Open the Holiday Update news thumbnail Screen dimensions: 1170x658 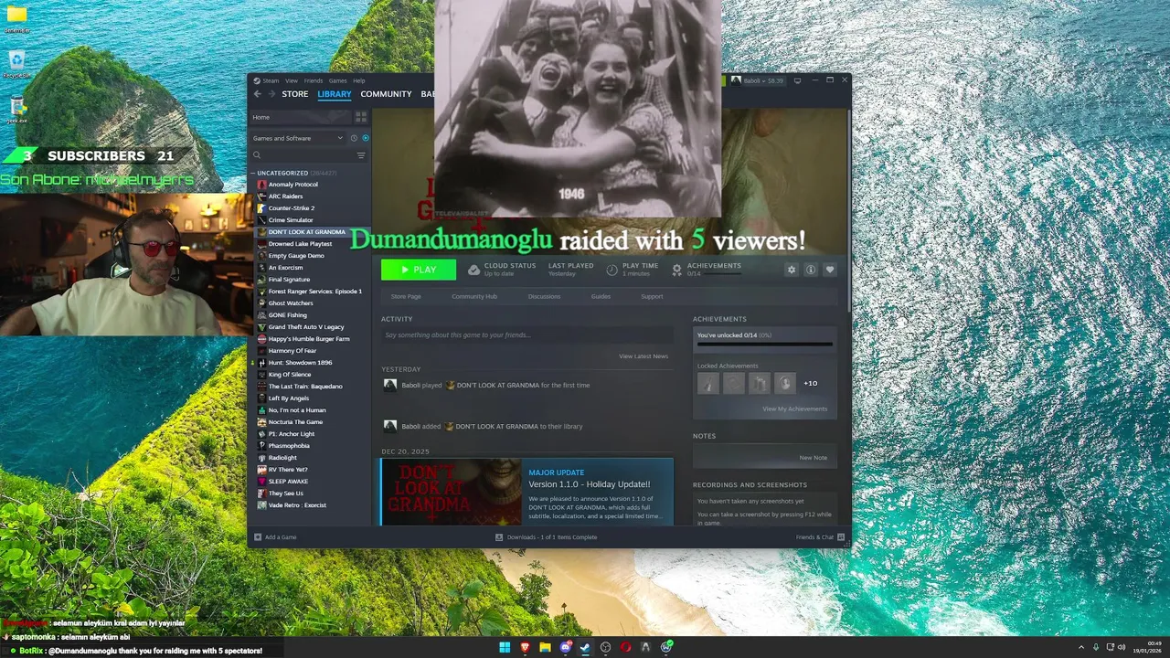click(x=451, y=492)
